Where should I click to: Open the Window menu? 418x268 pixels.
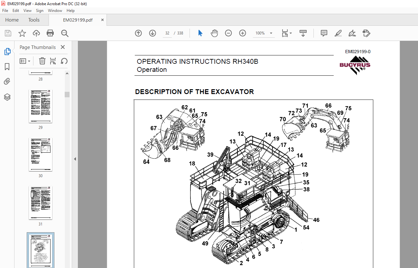(55, 11)
